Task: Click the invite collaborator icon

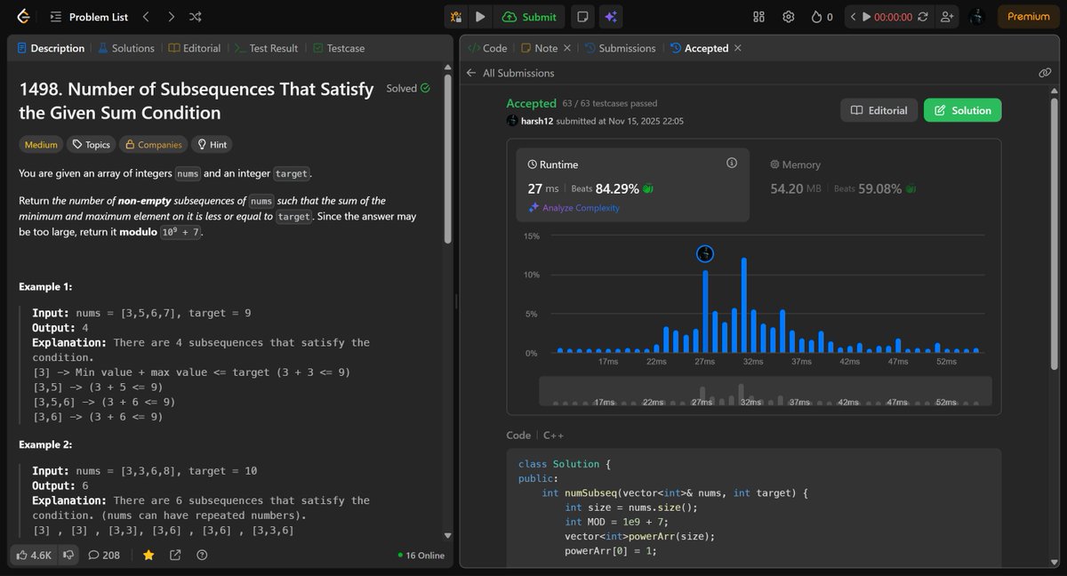Action: 946,16
